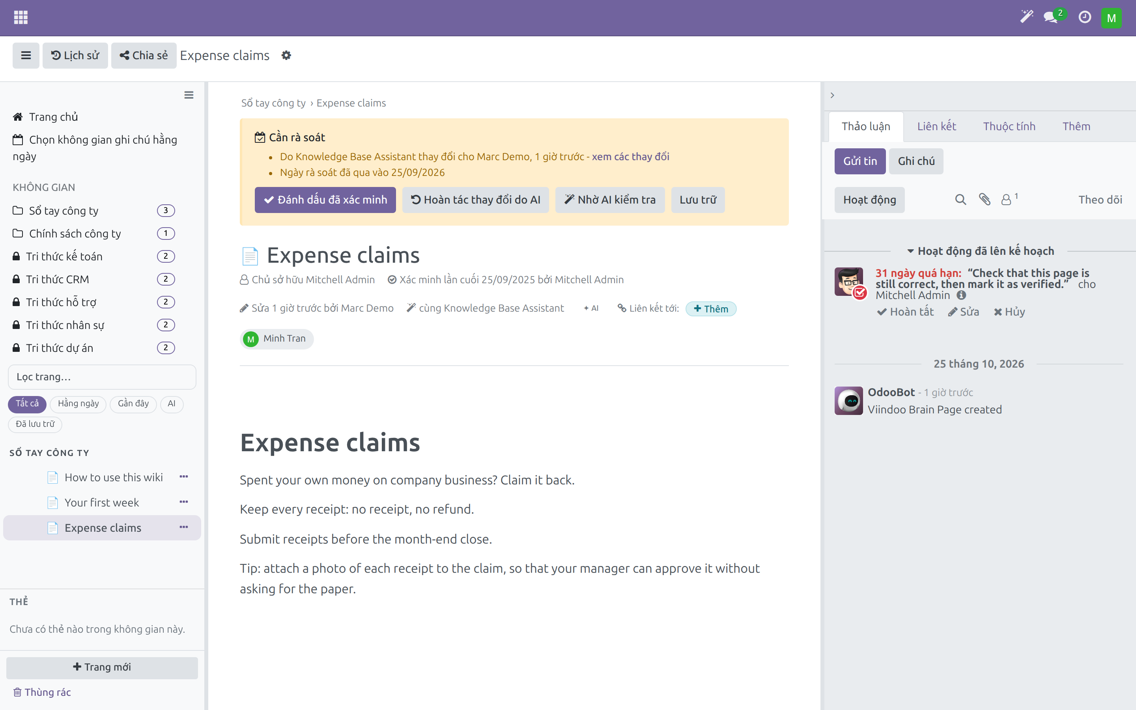Image resolution: width=1136 pixels, height=710 pixels.
Task: Click the info icon beside Mitchell Admin
Action: 961,295
